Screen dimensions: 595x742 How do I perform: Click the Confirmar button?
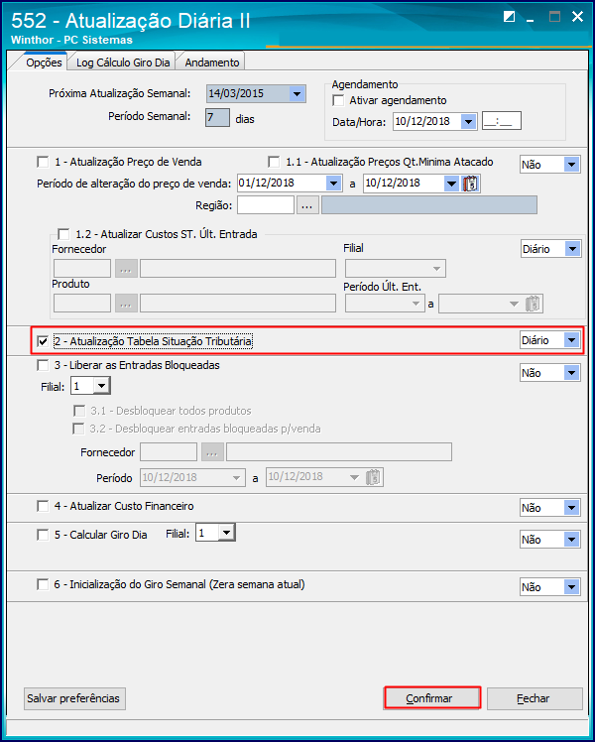432,698
